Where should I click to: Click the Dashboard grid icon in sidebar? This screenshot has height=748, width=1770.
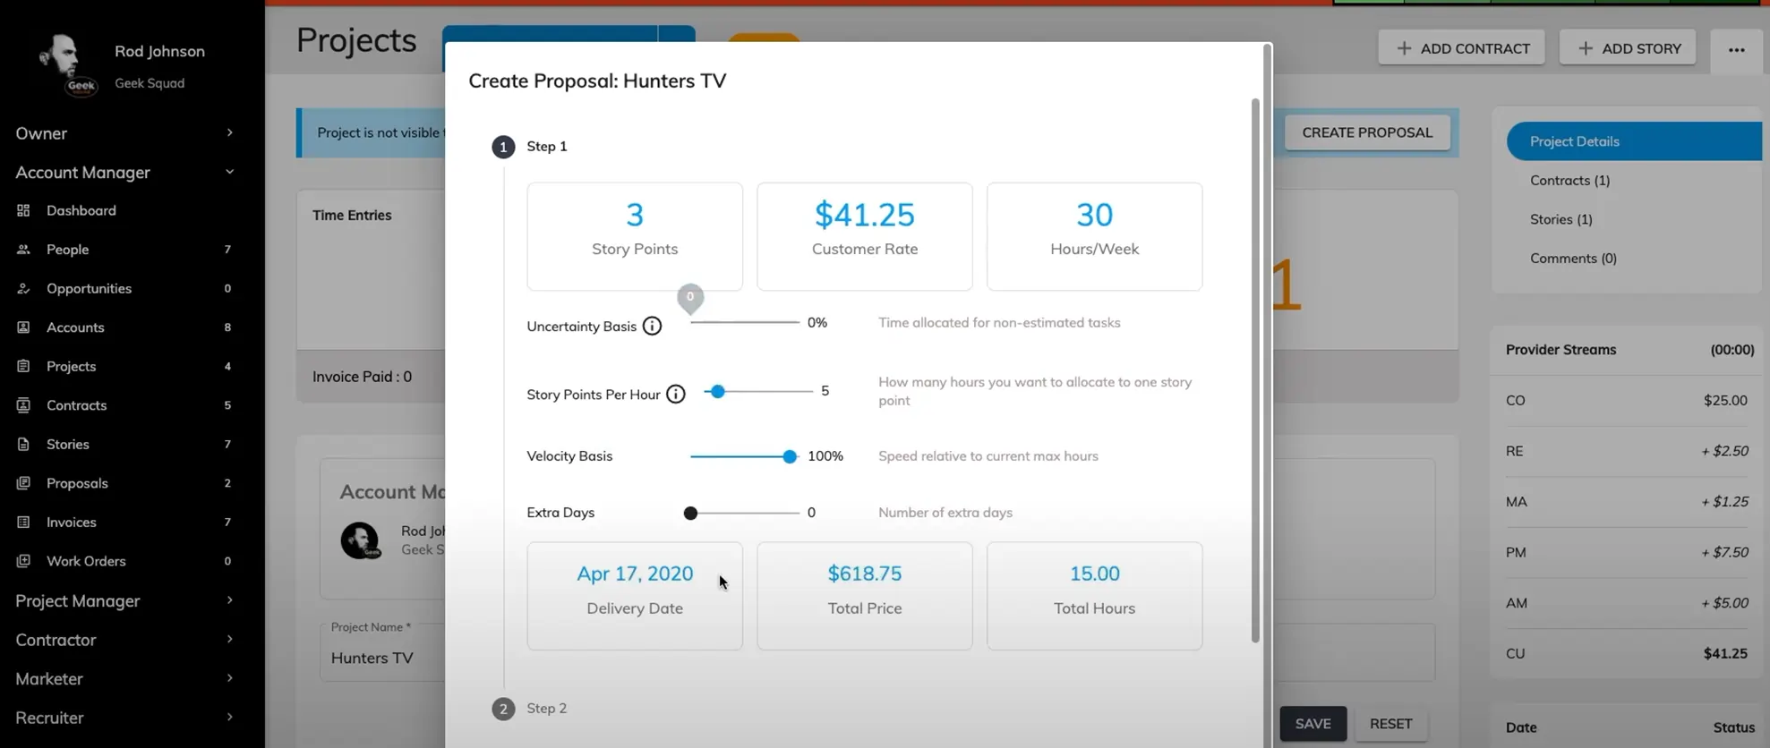coord(23,210)
